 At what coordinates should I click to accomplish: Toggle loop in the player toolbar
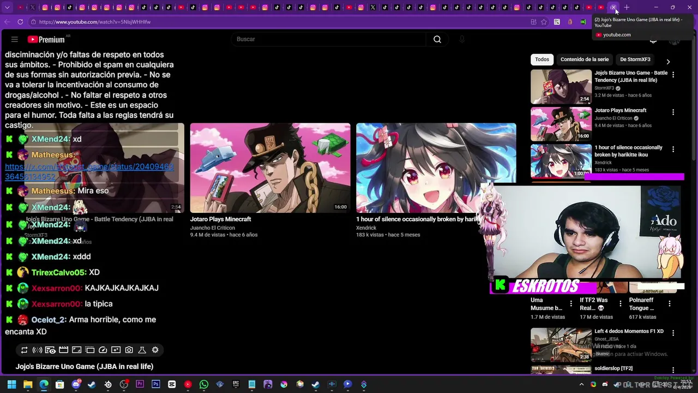24,350
